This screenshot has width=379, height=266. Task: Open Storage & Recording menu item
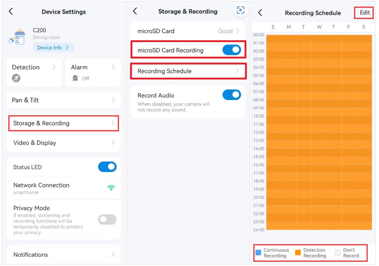(63, 123)
